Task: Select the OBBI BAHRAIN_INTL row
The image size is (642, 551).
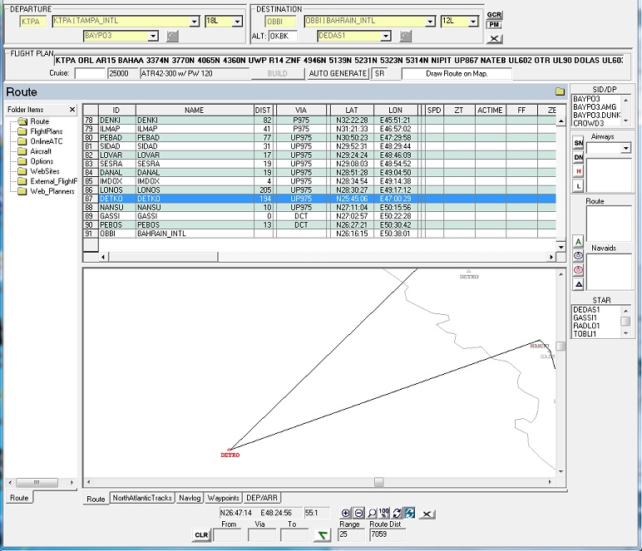Action: coord(319,234)
